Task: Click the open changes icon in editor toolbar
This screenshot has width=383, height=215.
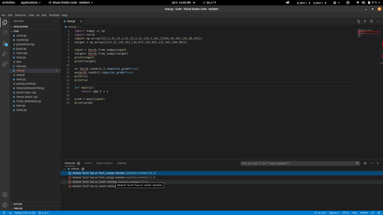Action: coord(359,21)
